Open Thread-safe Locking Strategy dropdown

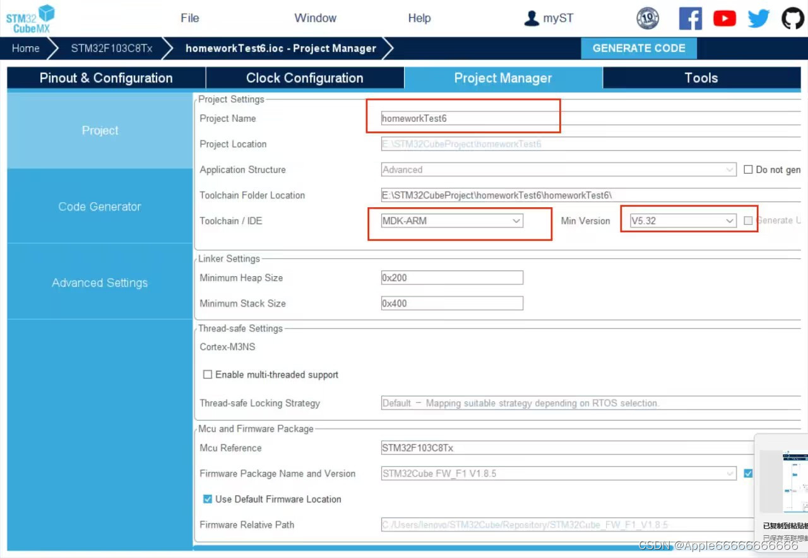pos(590,403)
